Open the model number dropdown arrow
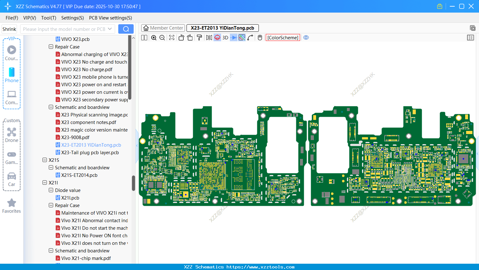Screen dimensions: 479x270 (110, 29)
